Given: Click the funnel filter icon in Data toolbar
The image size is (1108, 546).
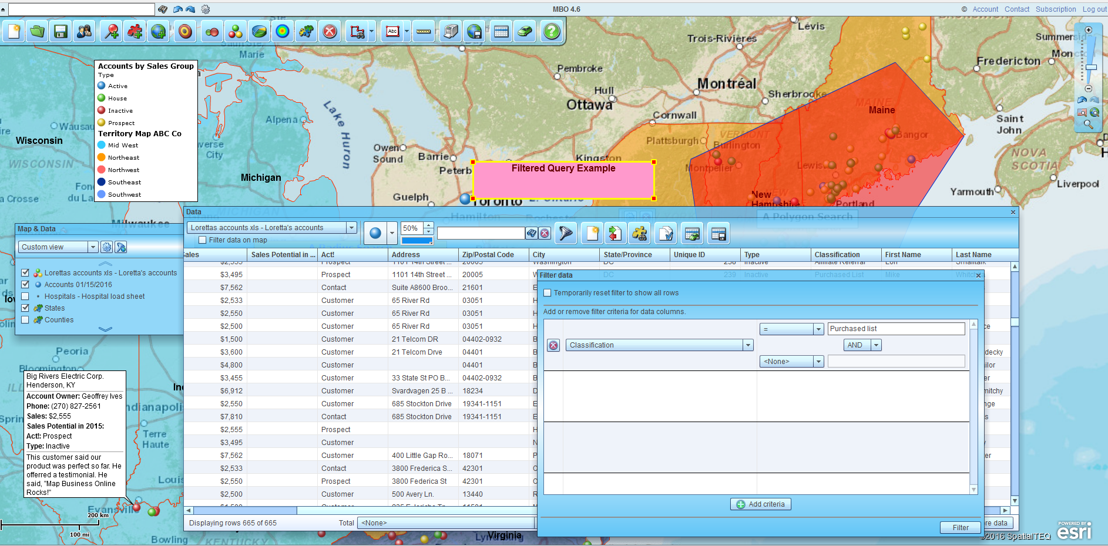Looking at the screenshot, I should pyautogui.click(x=565, y=233).
